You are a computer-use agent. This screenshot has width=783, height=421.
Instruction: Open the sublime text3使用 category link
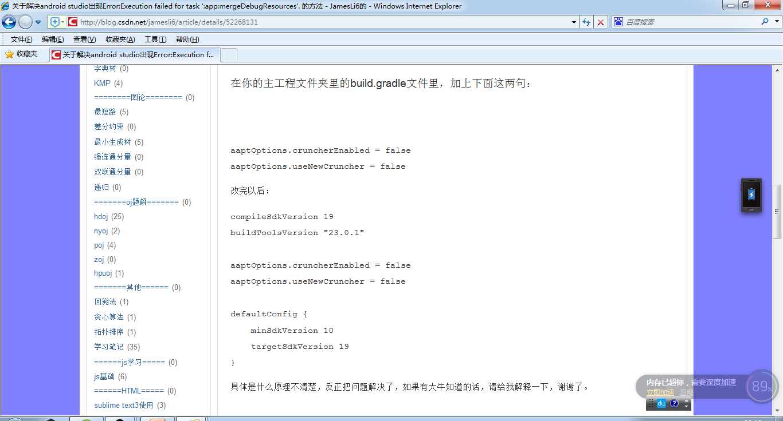[x=124, y=405]
